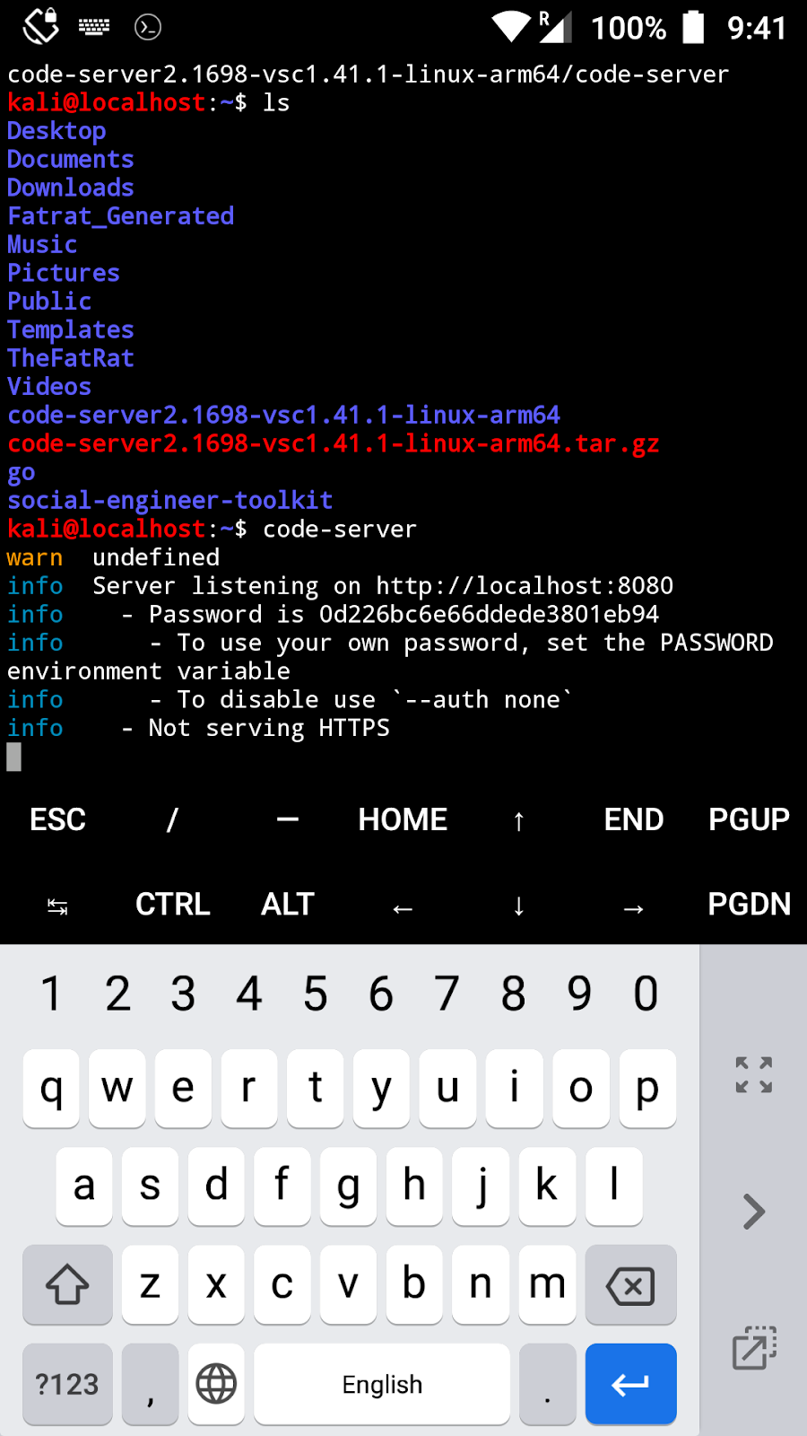807x1436 pixels.
Task: Tap the blue Enter key
Action: pyautogui.click(x=630, y=1384)
